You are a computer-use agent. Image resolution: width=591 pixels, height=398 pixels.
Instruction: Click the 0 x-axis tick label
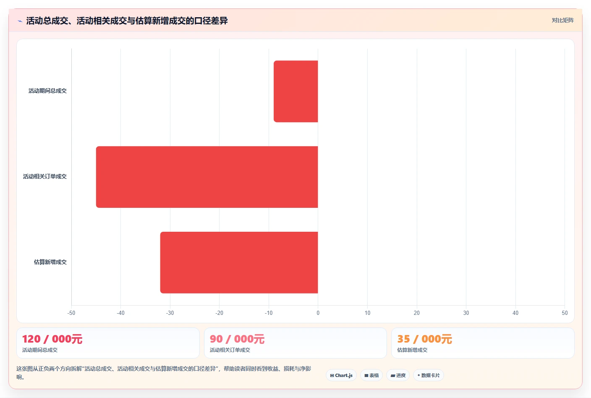[318, 313]
